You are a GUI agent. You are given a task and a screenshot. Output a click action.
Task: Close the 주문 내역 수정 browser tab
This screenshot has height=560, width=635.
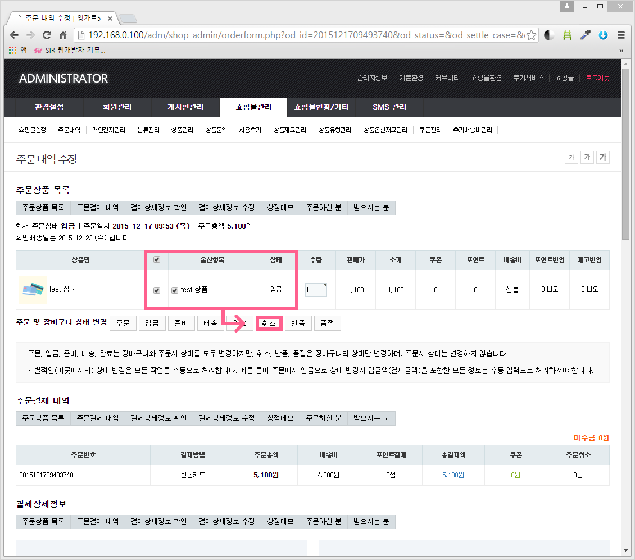point(110,19)
